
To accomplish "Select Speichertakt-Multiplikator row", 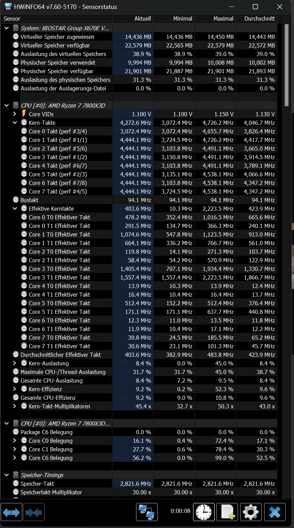I will (x=139, y=492).
